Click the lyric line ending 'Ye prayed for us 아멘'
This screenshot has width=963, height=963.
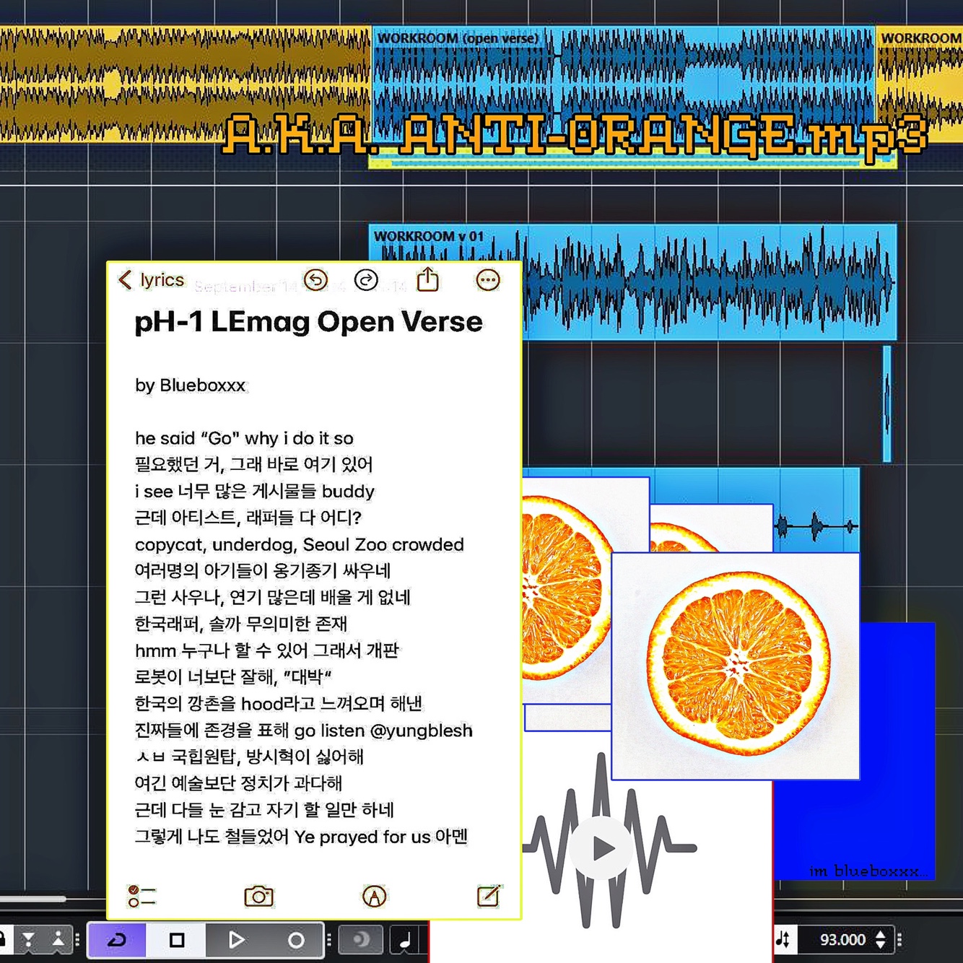[301, 836]
